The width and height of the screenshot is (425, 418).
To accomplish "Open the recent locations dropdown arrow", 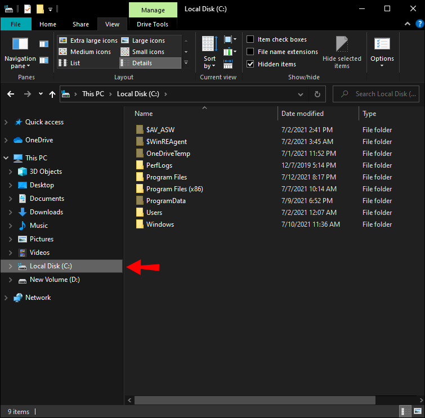I will (41, 94).
